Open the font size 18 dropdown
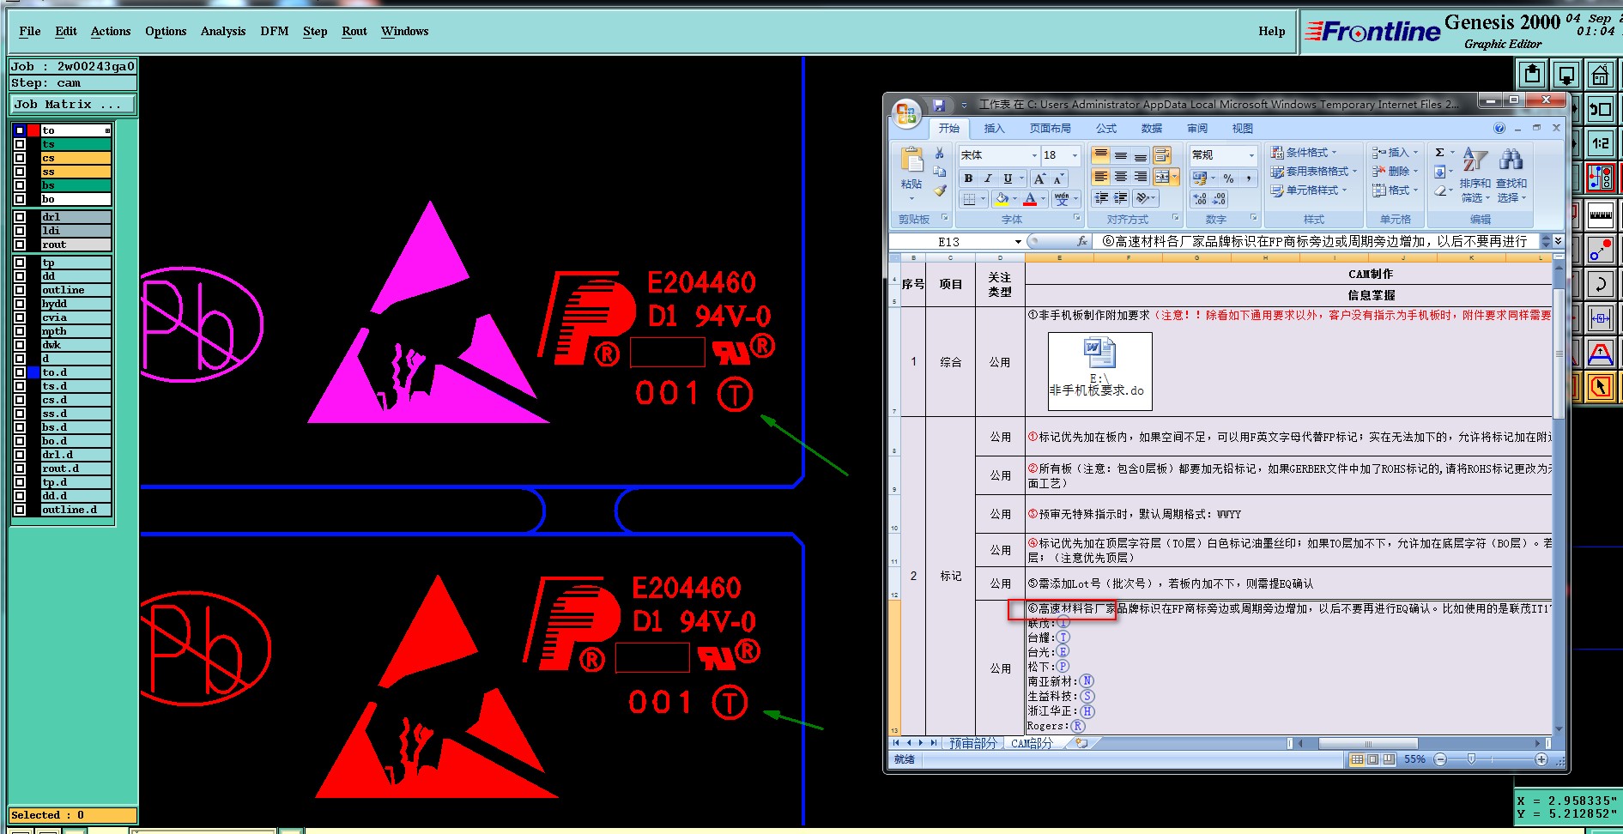The image size is (1623, 834). [x=1074, y=155]
